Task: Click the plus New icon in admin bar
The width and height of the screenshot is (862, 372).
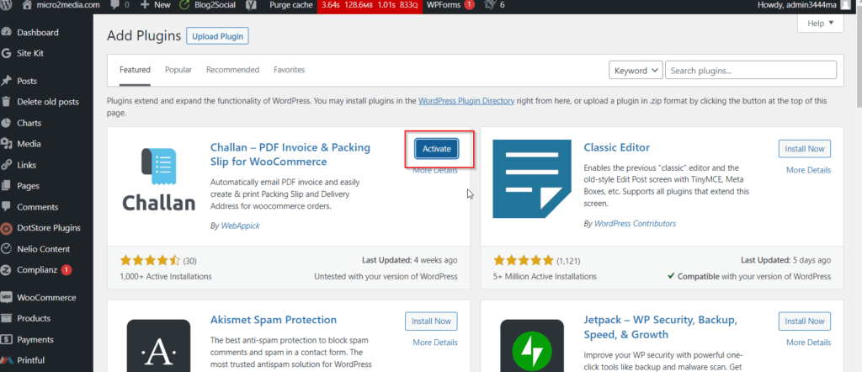Action: (x=145, y=5)
